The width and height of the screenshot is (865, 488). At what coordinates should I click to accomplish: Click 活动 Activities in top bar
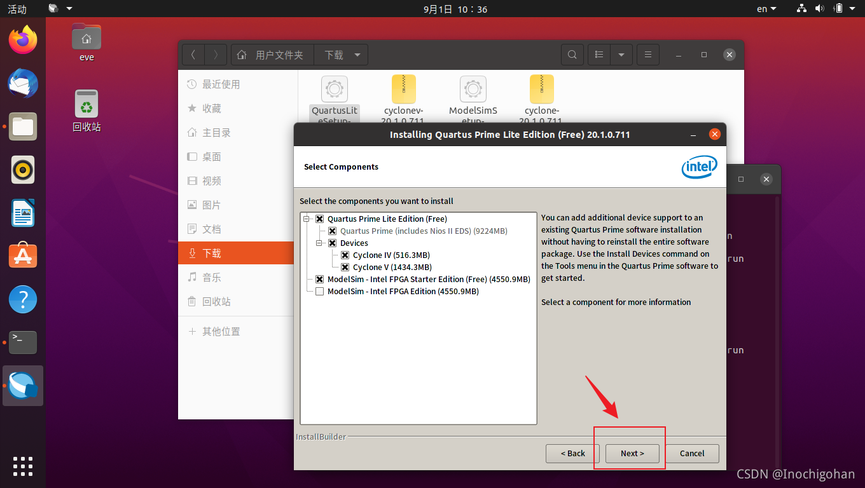point(17,9)
